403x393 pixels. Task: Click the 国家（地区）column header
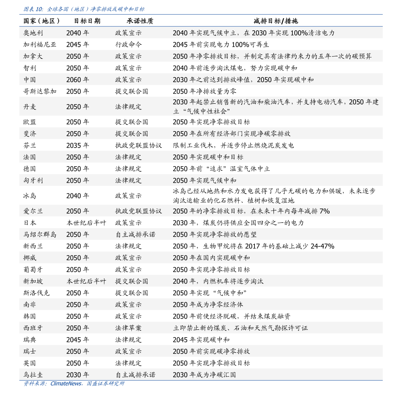pyautogui.click(x=42, y=21)
